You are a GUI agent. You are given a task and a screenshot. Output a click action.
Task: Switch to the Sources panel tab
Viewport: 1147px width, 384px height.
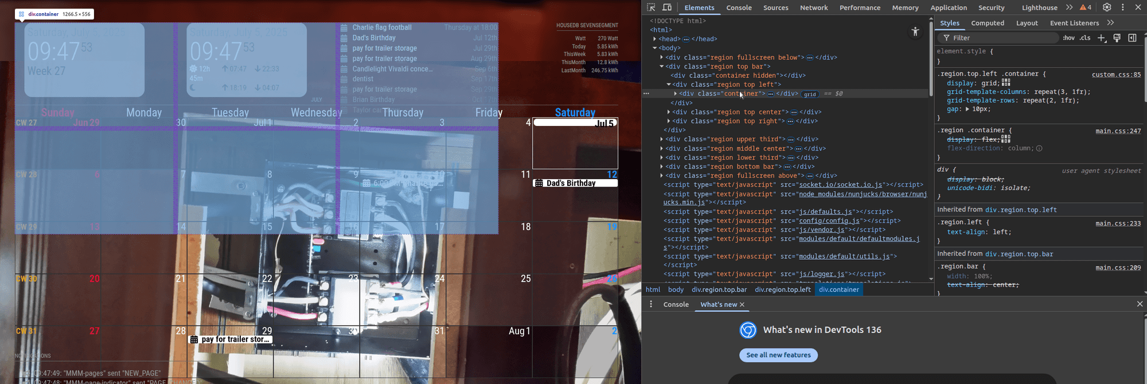(775, 7)
